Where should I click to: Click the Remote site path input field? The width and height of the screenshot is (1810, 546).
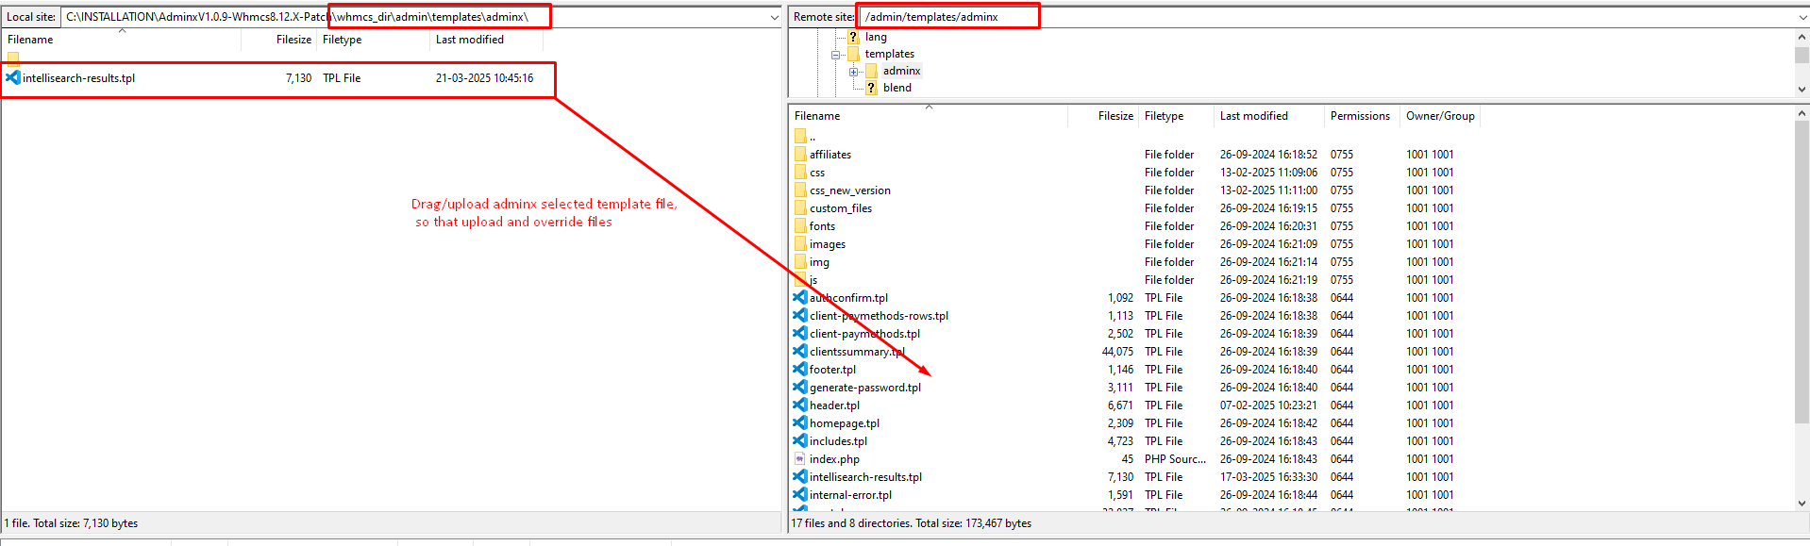[x=1321, y=17]
